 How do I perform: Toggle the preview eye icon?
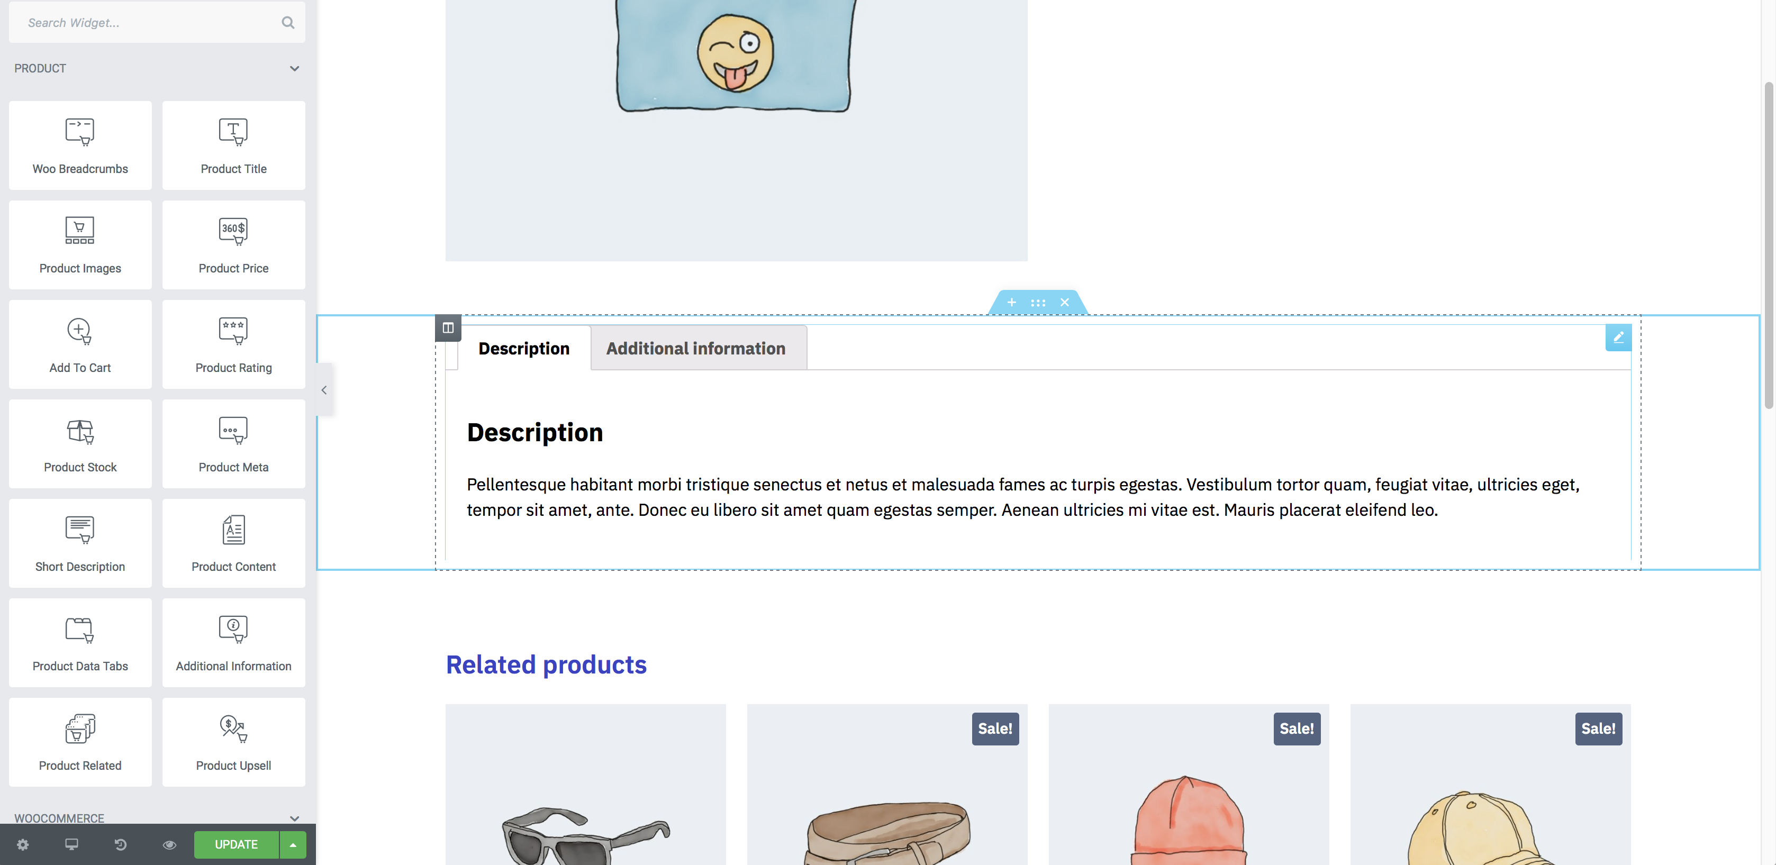[x=169, y=844]
